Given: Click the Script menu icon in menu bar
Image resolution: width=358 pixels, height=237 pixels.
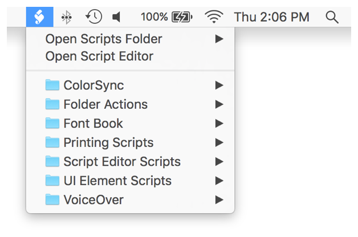Looking at the screenshot, I should [x=39, y=17].
